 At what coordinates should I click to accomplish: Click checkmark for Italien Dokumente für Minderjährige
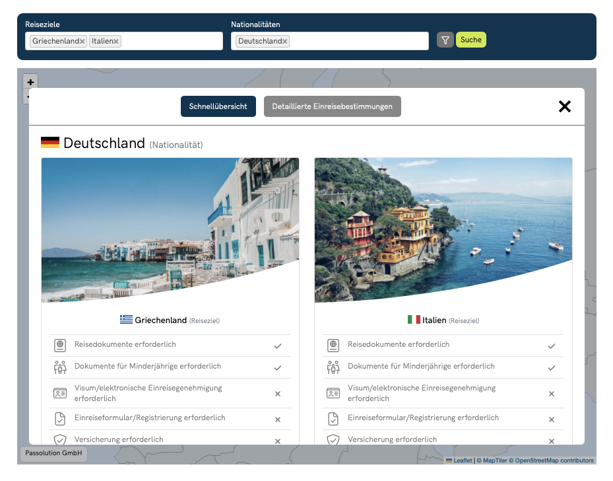(551, 368)
